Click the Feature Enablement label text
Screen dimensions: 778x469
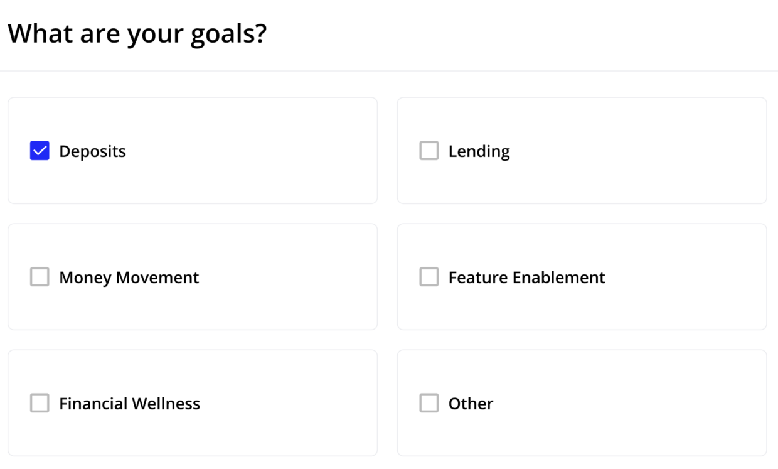(x=526, y=278)
